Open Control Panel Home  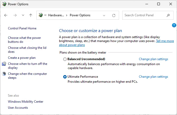pos(22,28)
